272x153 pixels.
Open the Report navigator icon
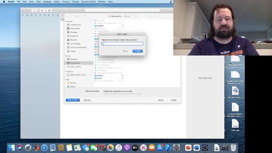point(58,15)
